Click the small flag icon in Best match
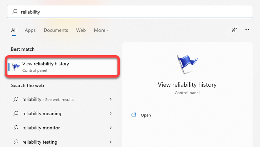Image resolution: width=260 pixels, height=147 pixels. (16, 67)
